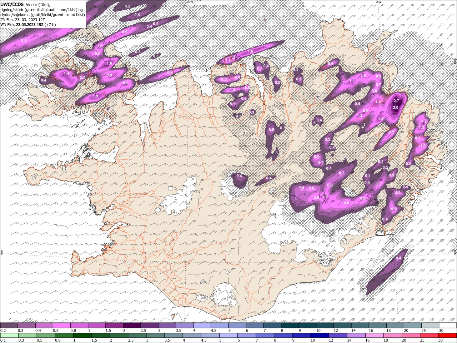Click the 1.1 precipitation value on the map

[x=352, y=81]
